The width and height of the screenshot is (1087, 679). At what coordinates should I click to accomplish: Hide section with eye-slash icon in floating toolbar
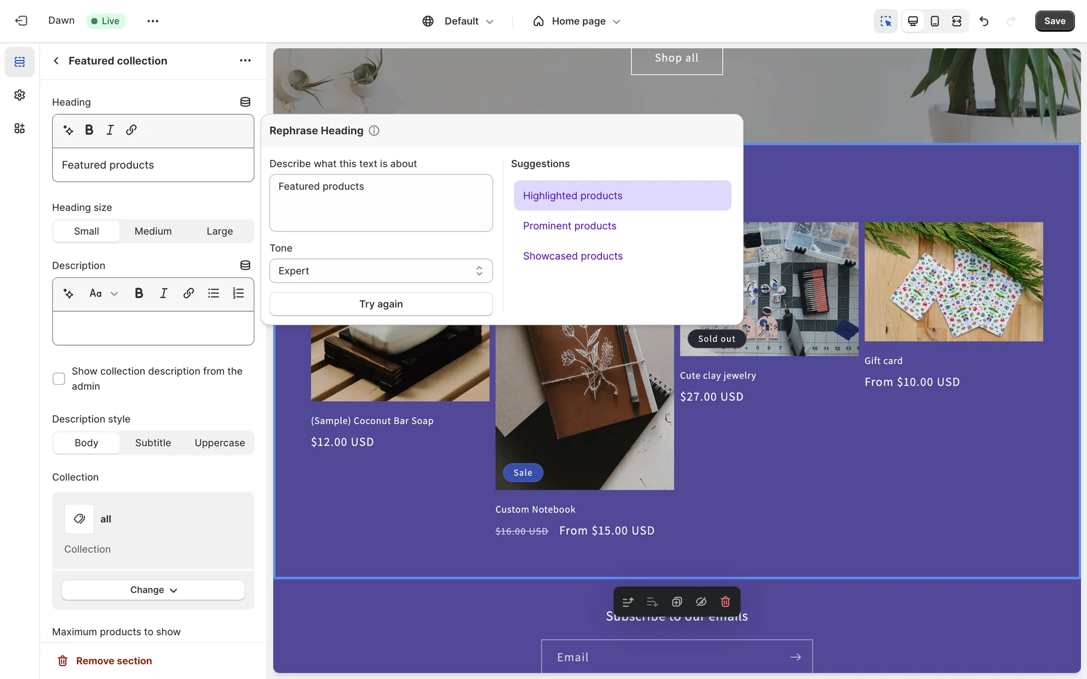point(701,601)
